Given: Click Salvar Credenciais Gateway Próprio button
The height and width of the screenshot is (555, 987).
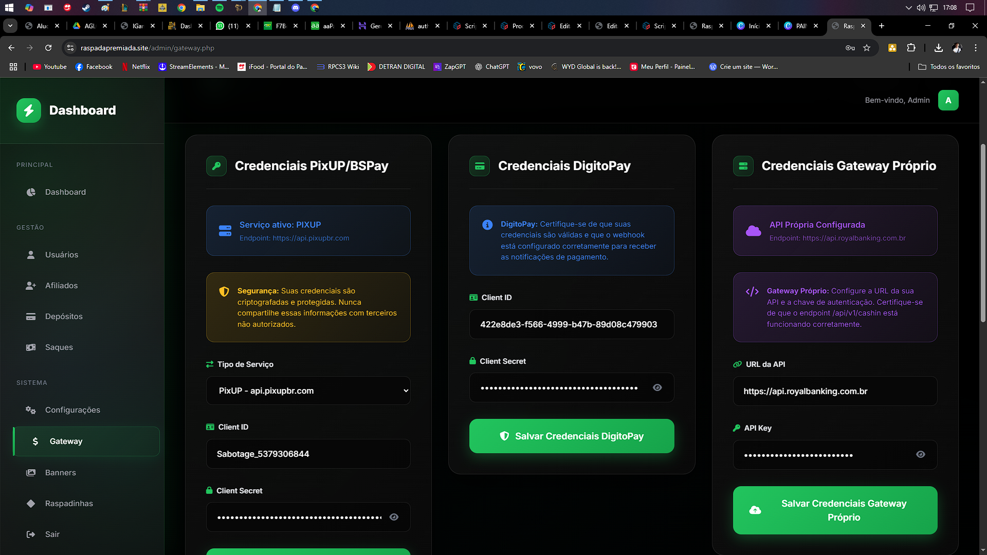Looking at the screenshot, I should (835, 510).
